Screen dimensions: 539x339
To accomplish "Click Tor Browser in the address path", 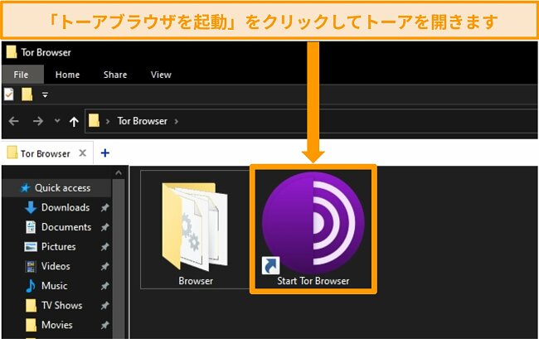I will point(143,121).
